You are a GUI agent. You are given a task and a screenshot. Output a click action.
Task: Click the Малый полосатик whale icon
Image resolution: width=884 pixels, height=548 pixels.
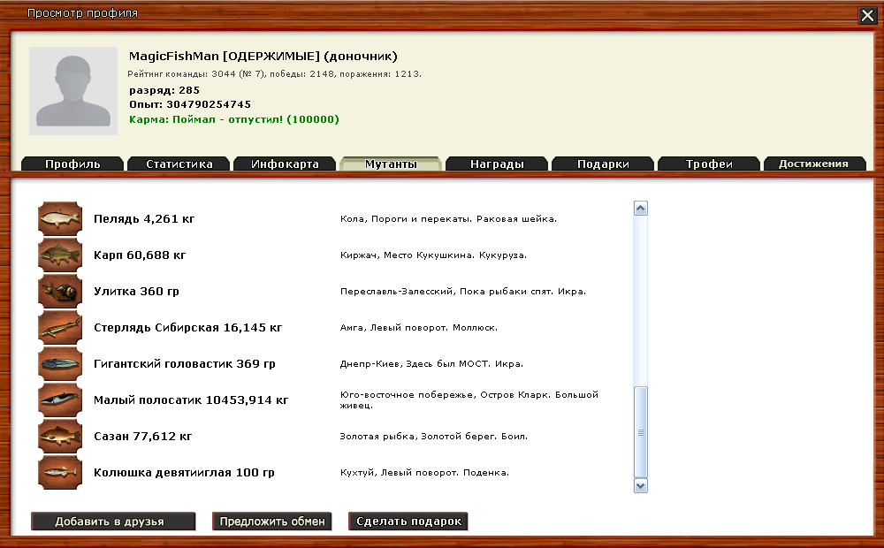pos(60,400)
